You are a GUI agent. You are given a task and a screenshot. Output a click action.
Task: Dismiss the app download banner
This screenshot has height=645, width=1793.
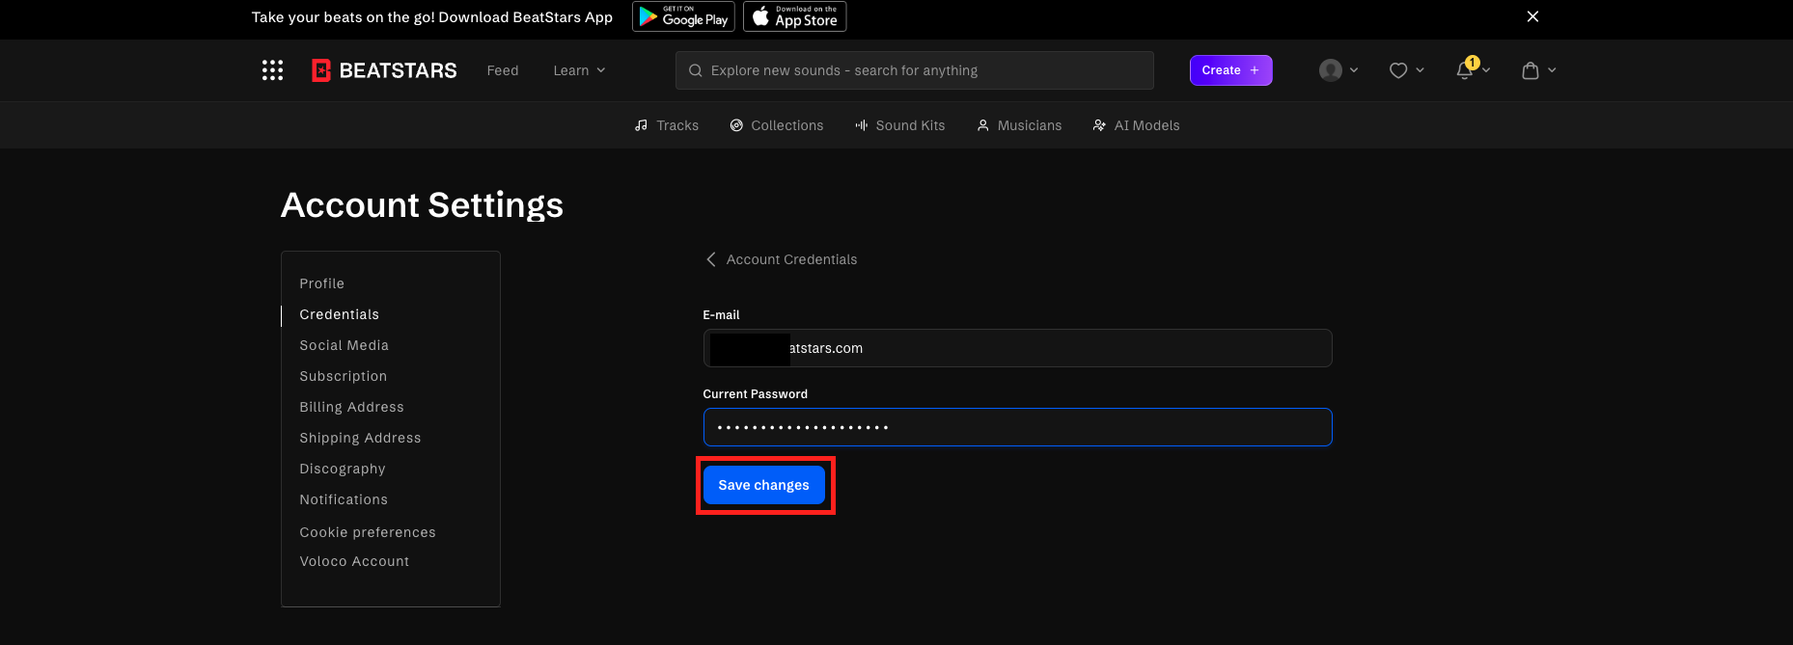click(x=1532, y=16)
